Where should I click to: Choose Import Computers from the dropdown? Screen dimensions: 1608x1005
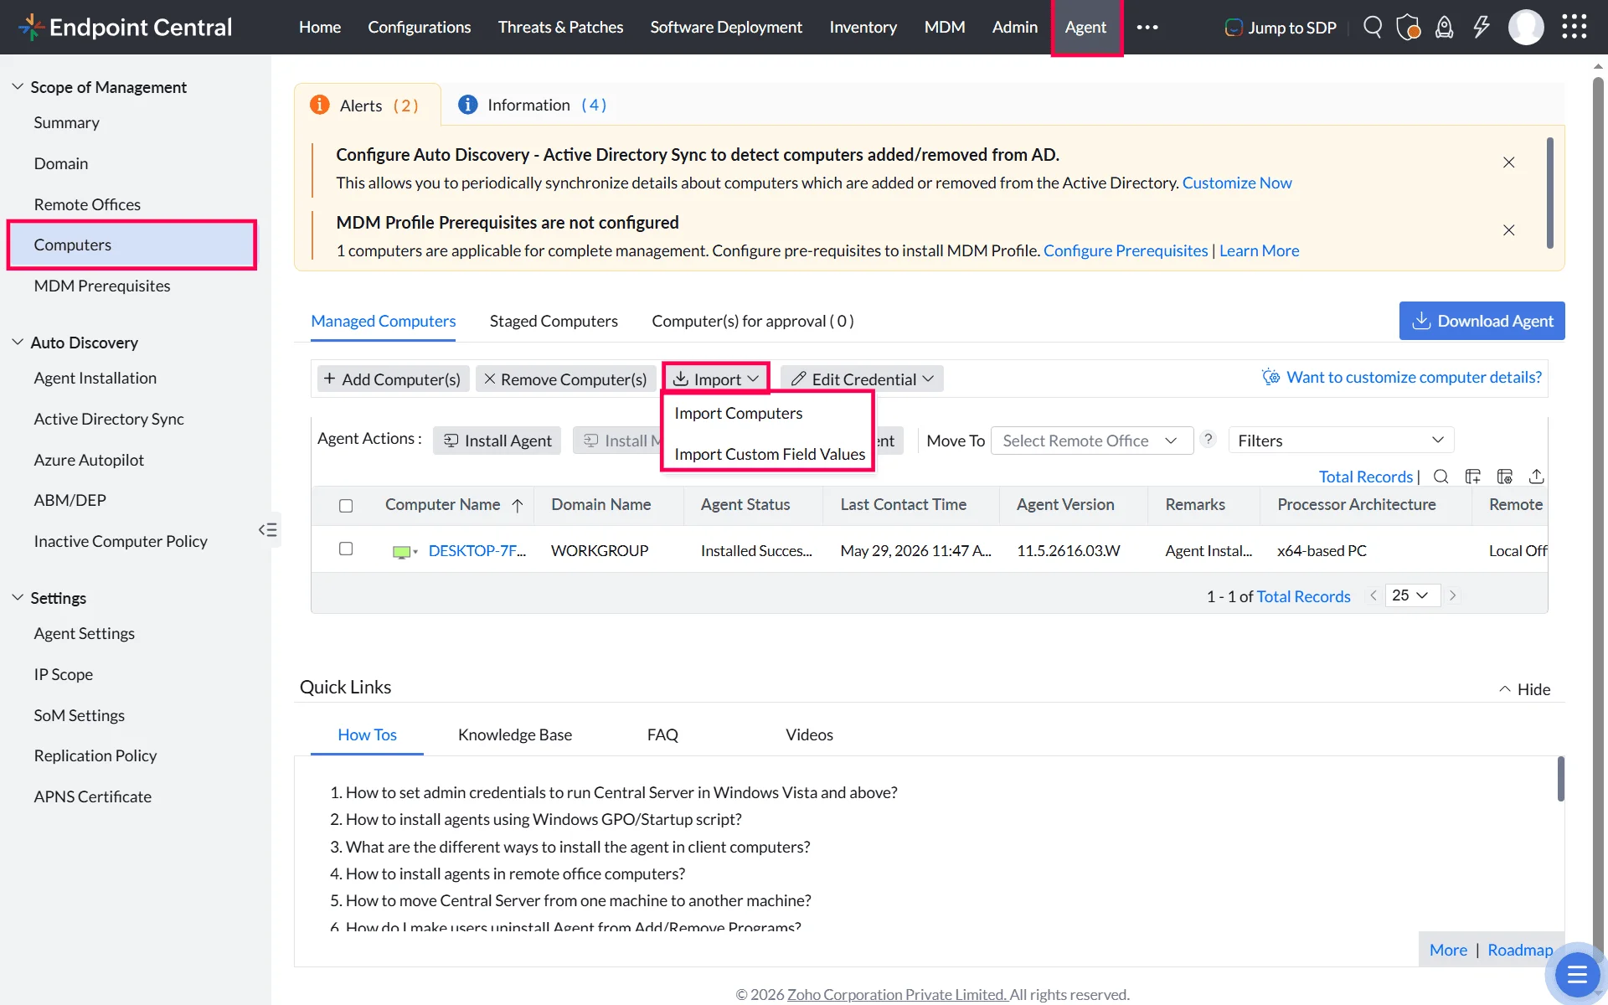pos(738,413)
